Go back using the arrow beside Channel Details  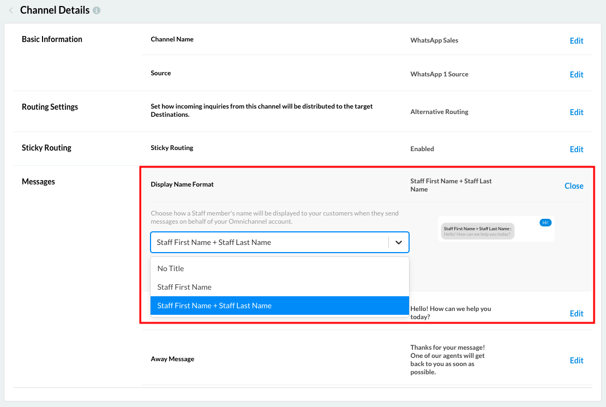click(x=11, y=10)
